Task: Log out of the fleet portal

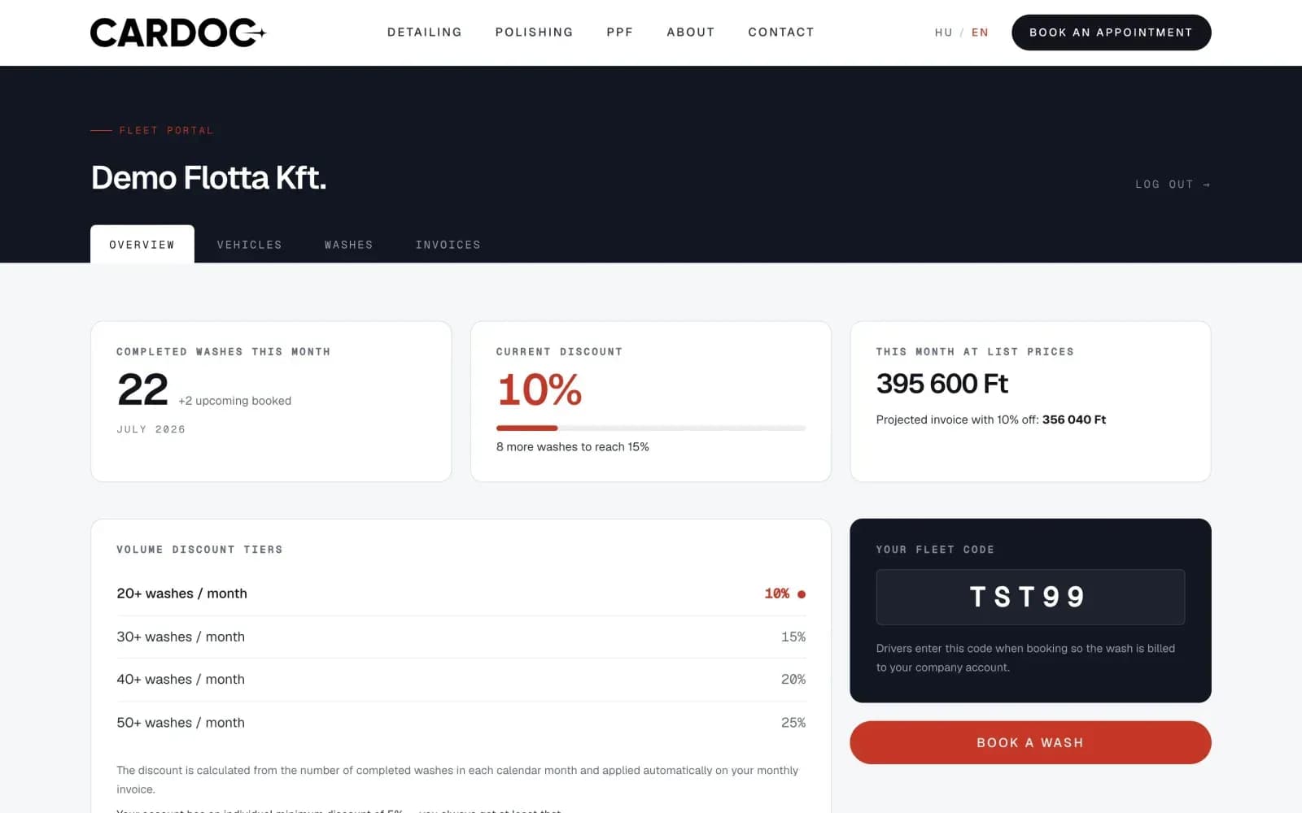Action: (x=1173, y=185)
